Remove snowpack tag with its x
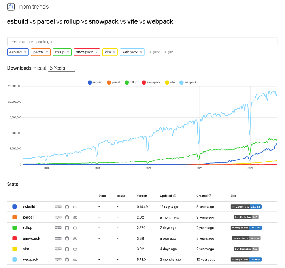285x268 pixels. tap(96, 52)
